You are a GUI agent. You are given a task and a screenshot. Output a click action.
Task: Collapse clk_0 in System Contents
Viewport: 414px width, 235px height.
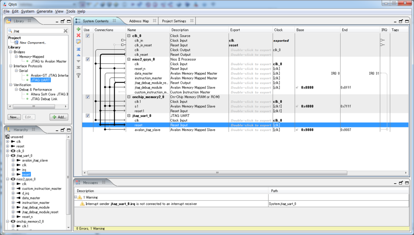[x=129, y=36]
